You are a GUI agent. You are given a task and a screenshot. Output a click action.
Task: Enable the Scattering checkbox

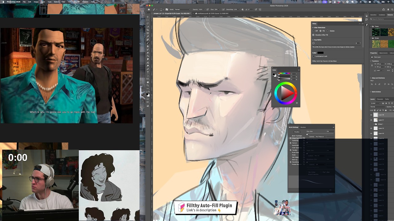290,141
